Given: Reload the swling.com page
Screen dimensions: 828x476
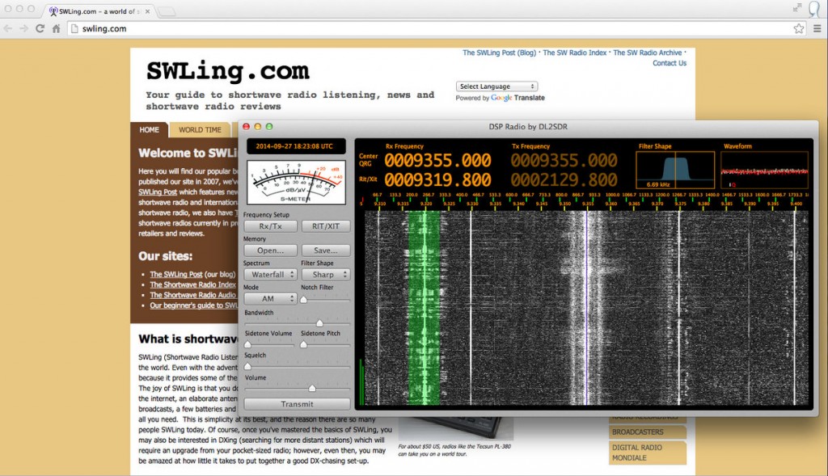Looking at the screenshot, I should tap(40, 28).
